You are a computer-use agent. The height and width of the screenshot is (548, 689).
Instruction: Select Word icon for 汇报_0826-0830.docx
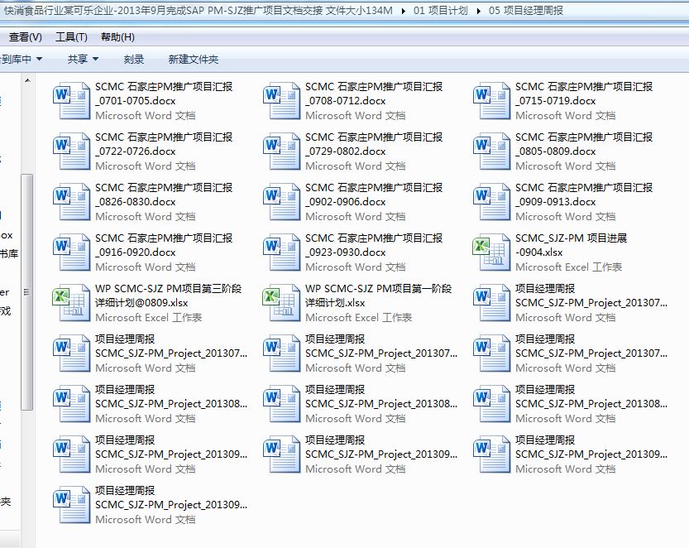(71, 202)
